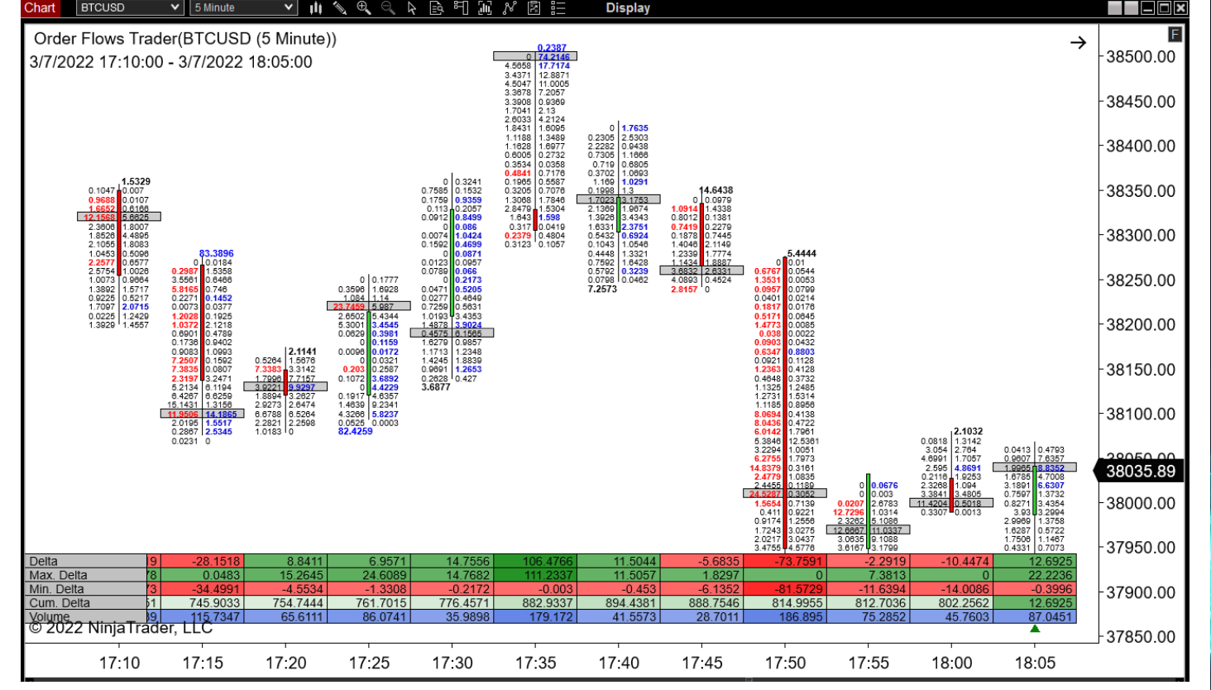Click the 38100.00 price axis label

[x=1141, y=414]
